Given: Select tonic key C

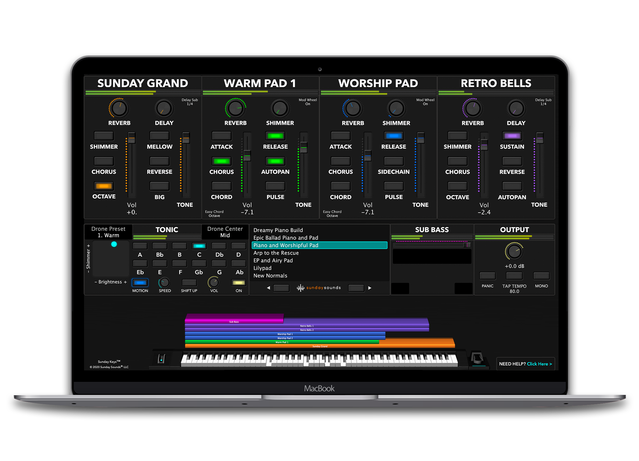Looking at the screenshot, I should tap(199, 246).
